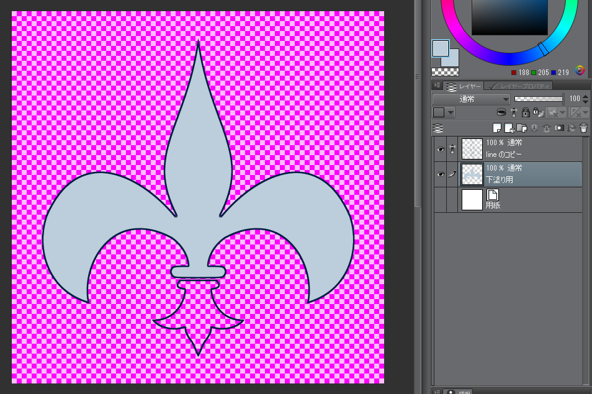Click transfer to lower layer icon
The image size is (592, 394).
(x=534, y=128)
